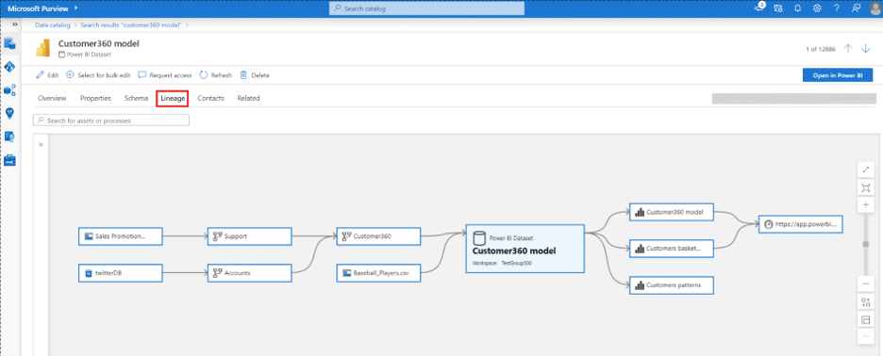Open the directory switcher icon in header
The image size is (883, 356).
778,8
